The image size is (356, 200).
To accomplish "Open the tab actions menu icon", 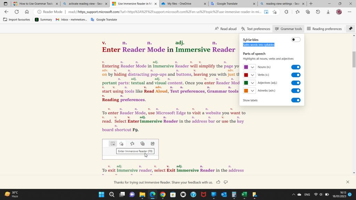I will pyautogui.click(x=6, y=3).
